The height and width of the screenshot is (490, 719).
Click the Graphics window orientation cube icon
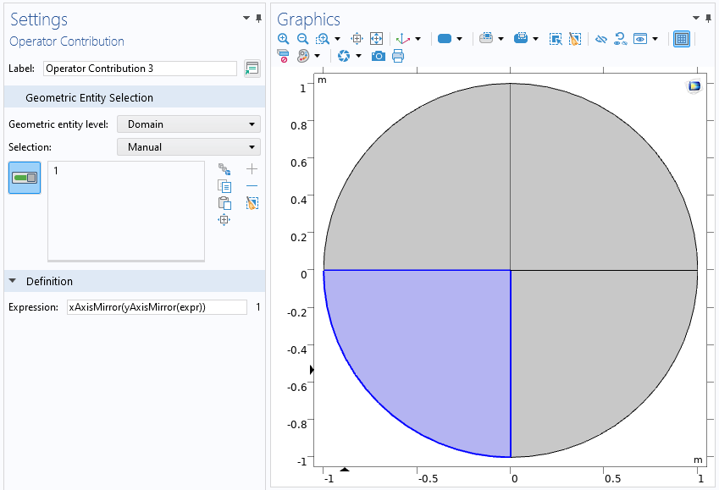click(x=694, y=85)
